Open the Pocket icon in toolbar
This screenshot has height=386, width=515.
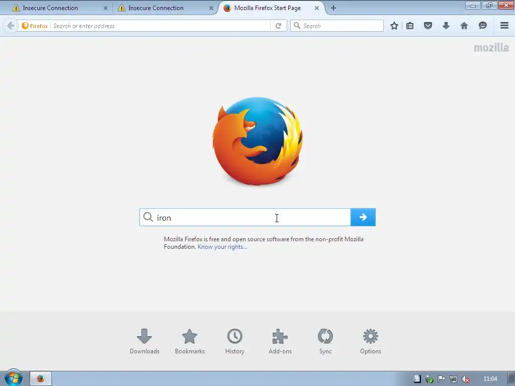coord(428,26)
